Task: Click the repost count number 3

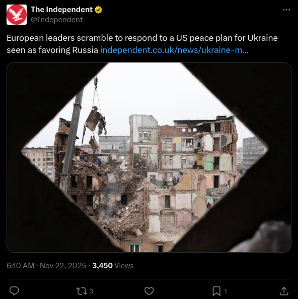Action: 91,291
